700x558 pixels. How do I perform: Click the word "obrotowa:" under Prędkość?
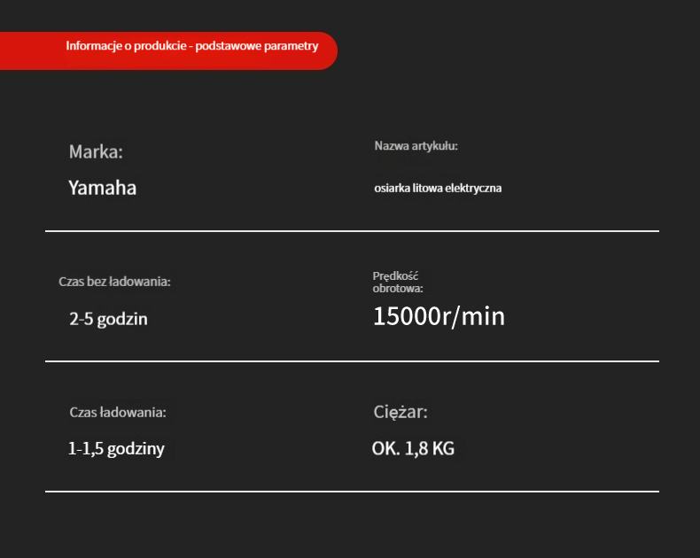click(x=398, y=288)
